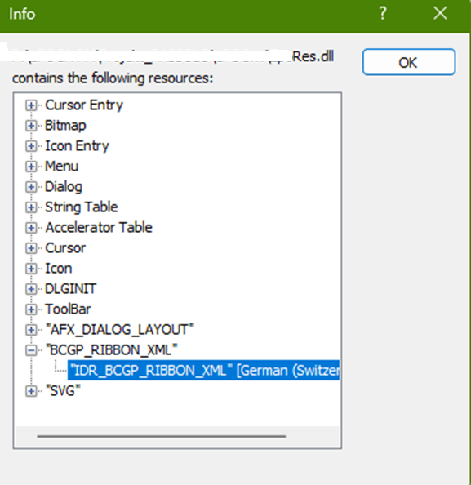Screen dimensions: 471x485
Task: Select the "BCGP_RIBBON_XML" label
Action: tap(111, 350)
